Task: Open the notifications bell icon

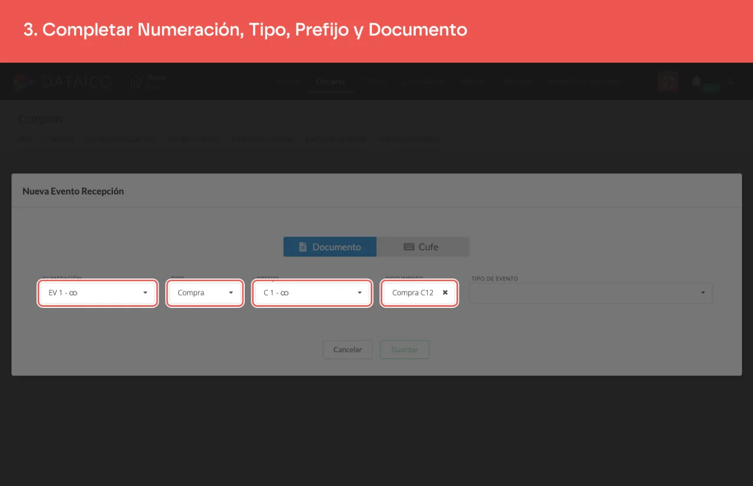Action: pyautogui.click(x=696, y=81)
